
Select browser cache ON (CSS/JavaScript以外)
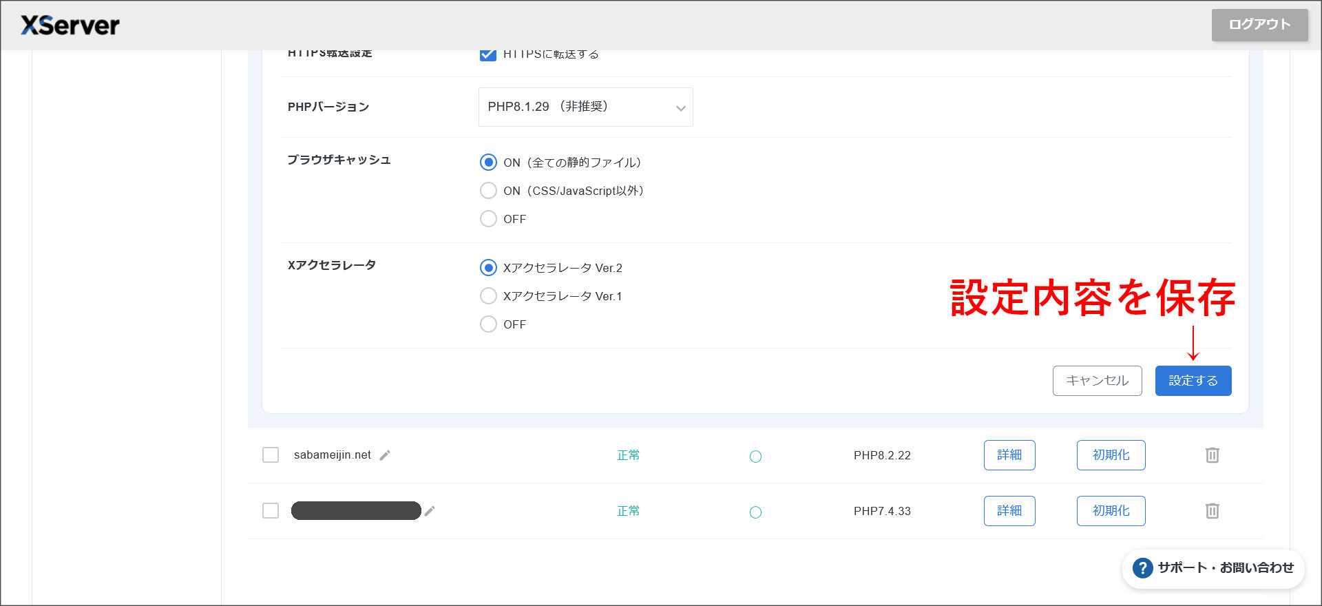point(488,191)
